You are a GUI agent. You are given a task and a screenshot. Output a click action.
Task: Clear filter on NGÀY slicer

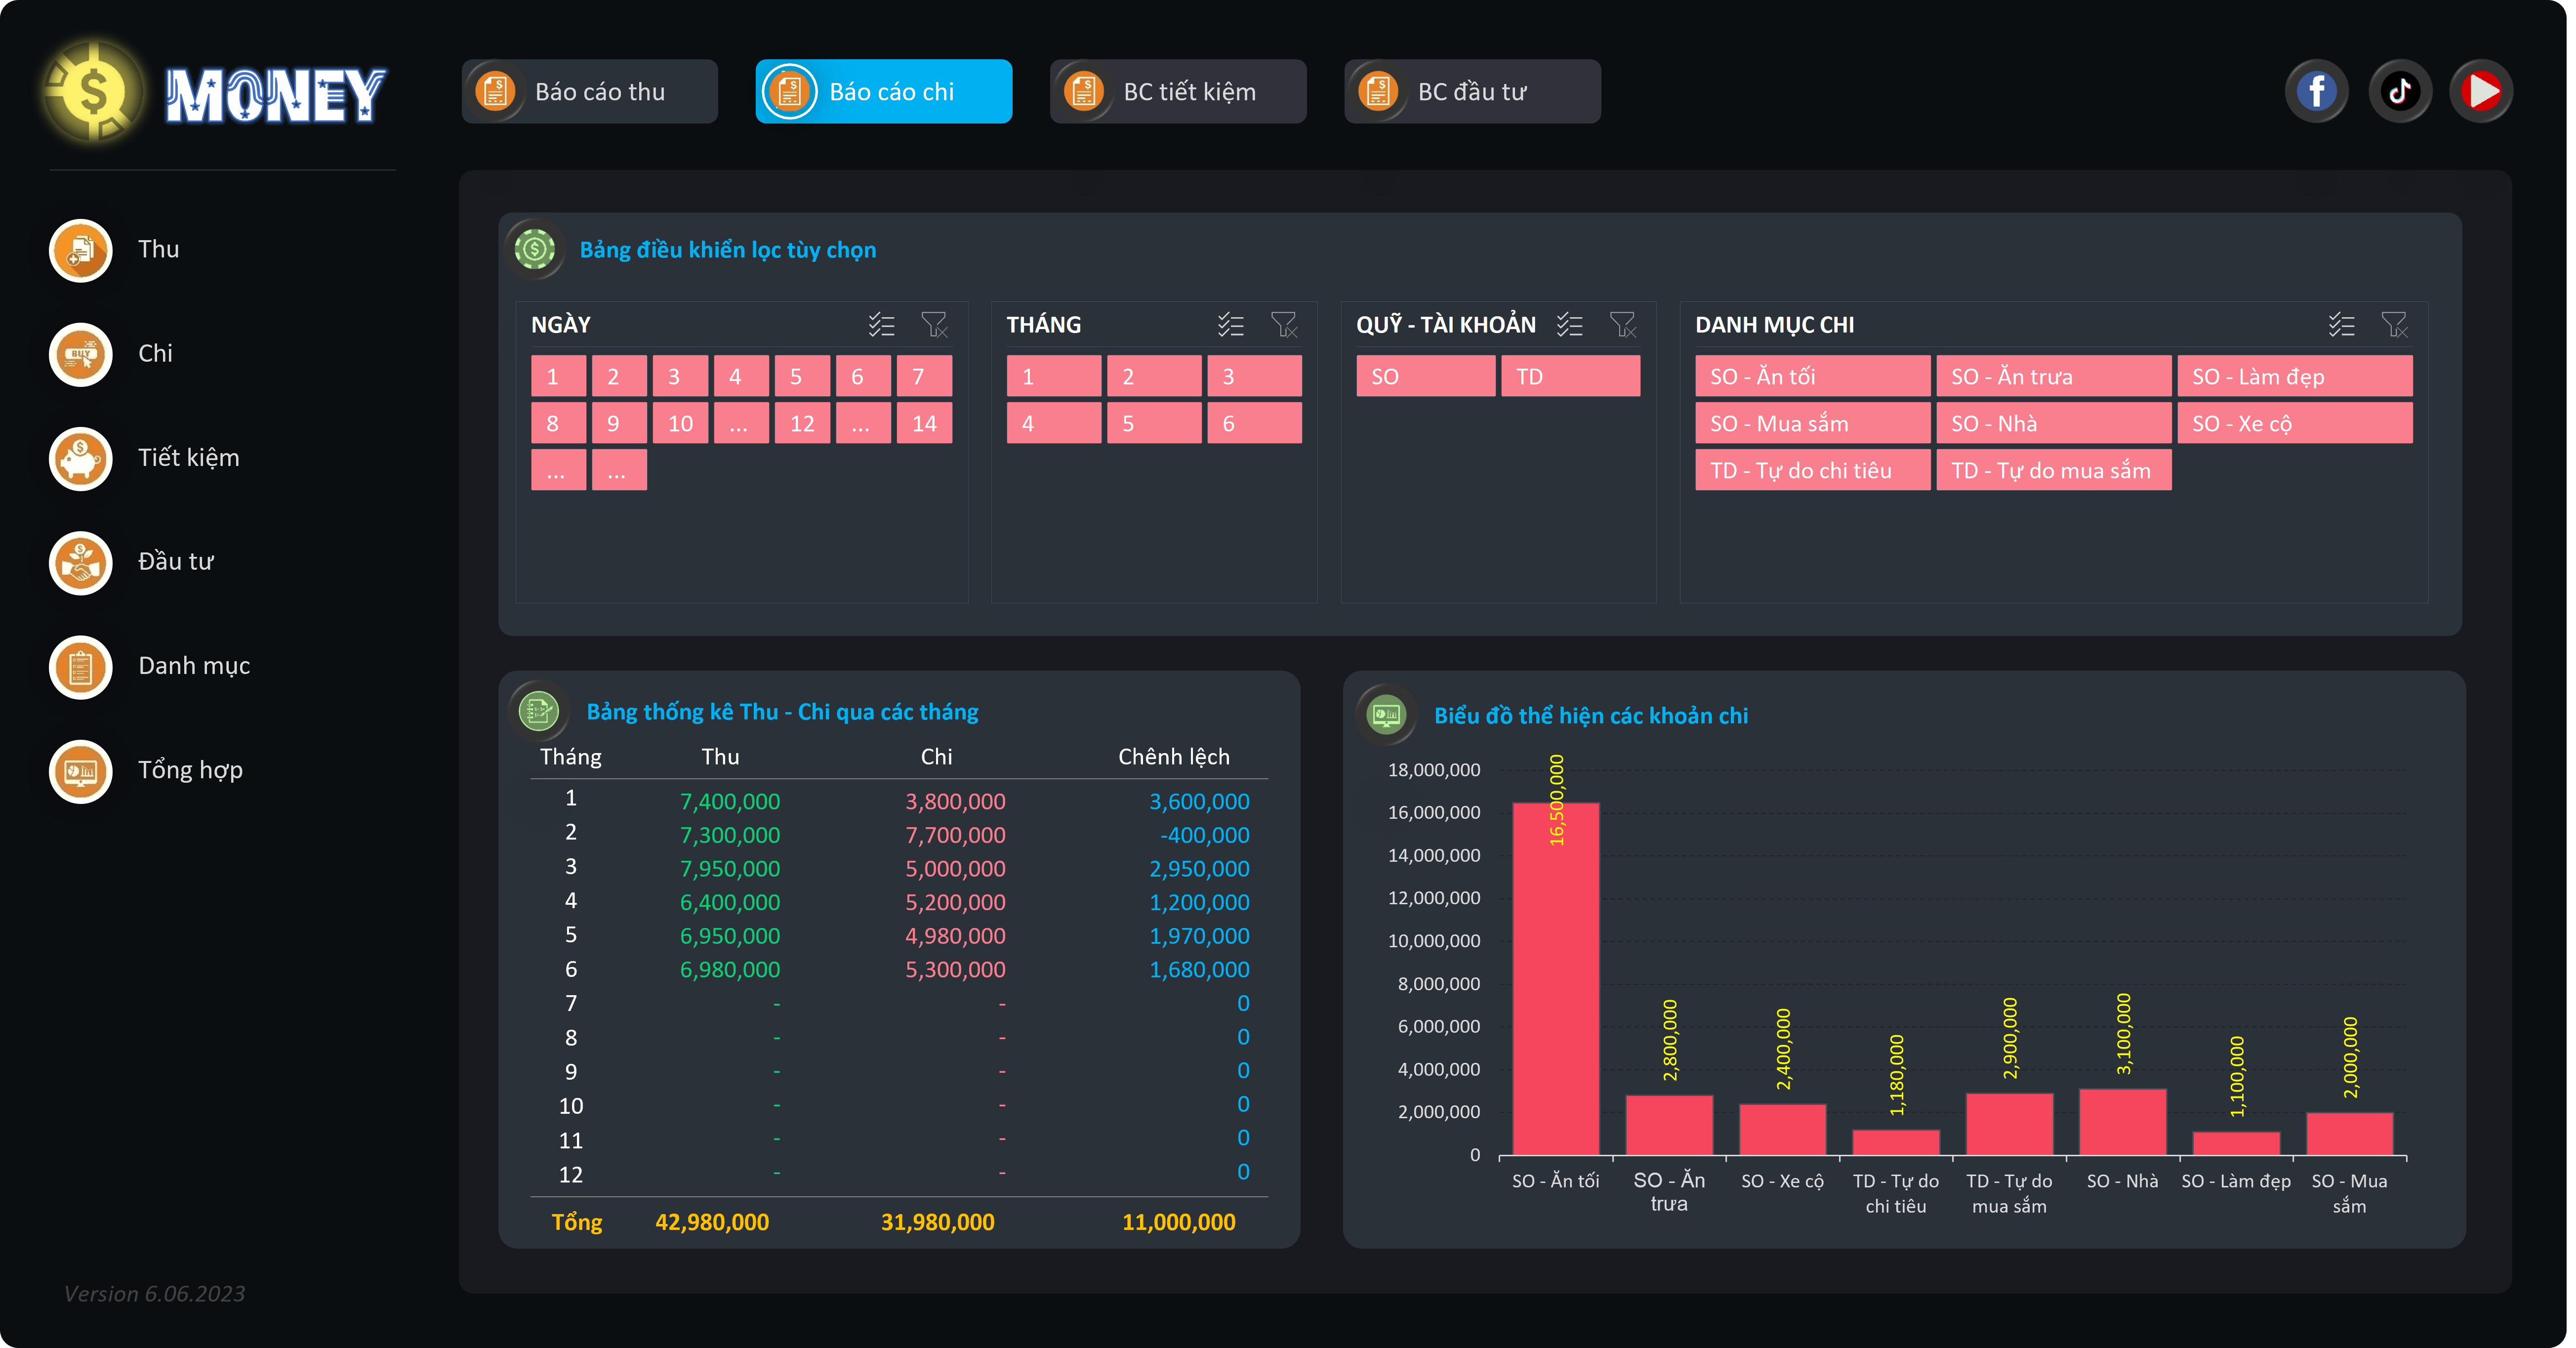point(934,324)
